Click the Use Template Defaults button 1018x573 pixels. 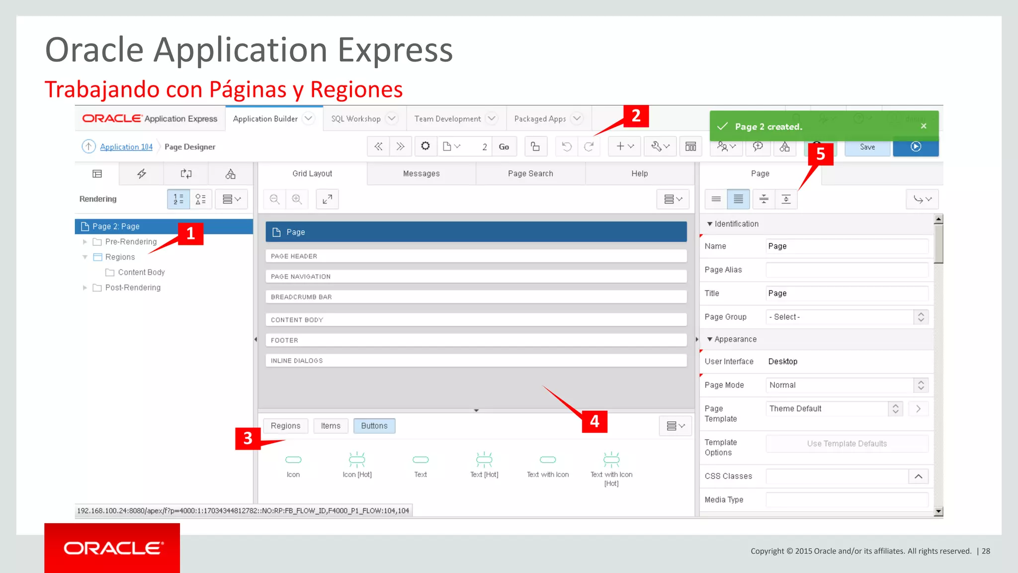coord(847,444)
